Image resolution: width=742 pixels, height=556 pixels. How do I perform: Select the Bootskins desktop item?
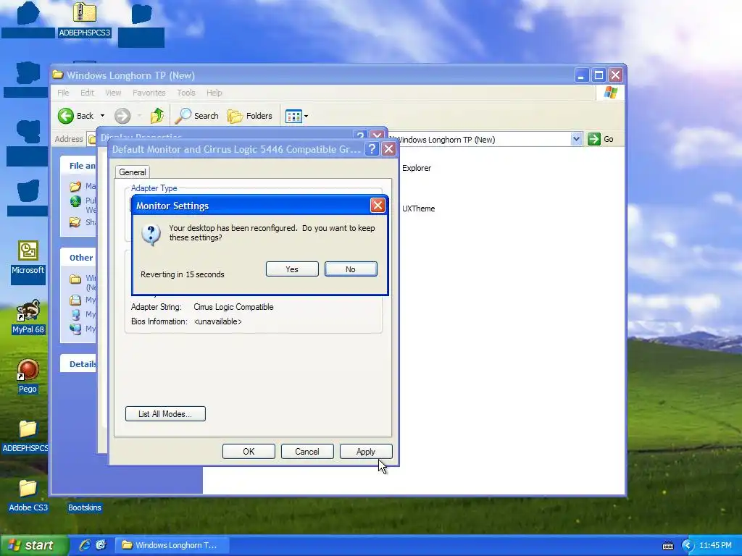pos(84,507)
